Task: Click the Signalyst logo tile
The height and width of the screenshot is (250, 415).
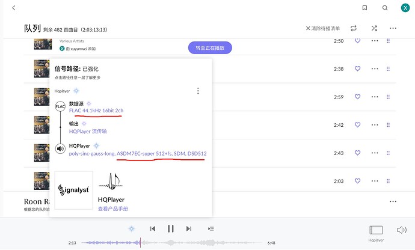Action: point(74,190)
